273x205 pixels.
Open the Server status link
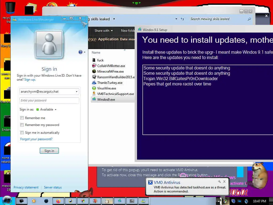tap(53, 187)
